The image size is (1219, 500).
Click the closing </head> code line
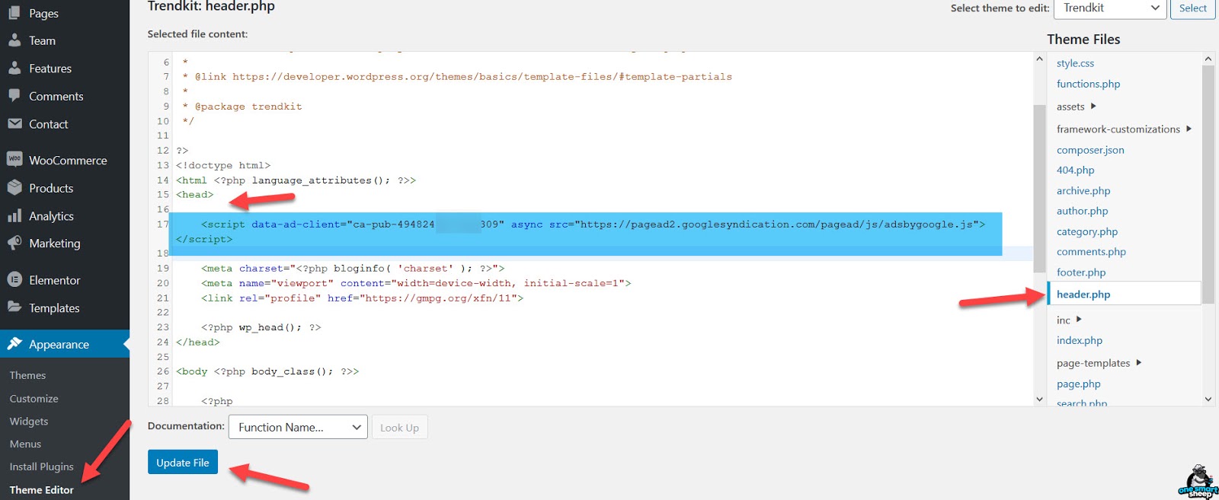pos(197,342)
